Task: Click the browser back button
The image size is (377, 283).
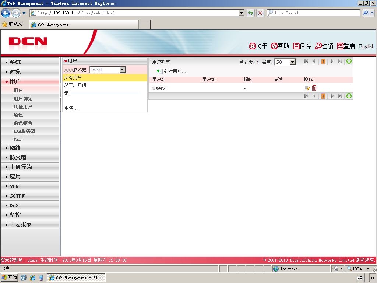Action: (6, 13)
